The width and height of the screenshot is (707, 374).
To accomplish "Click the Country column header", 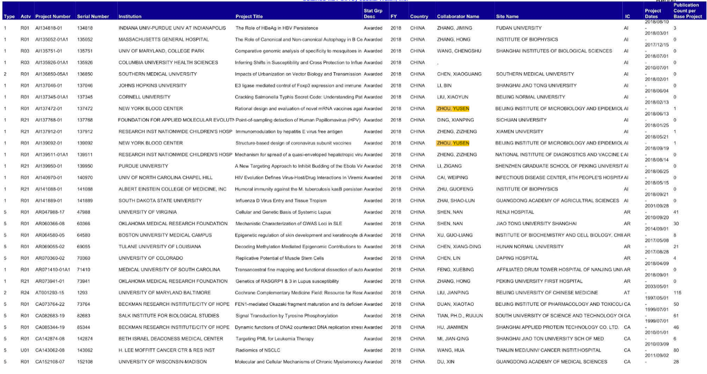I will coord(419,16).
